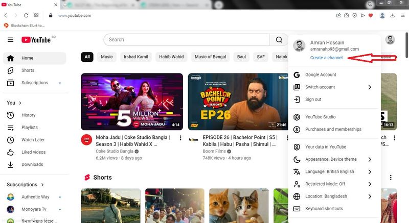Open Liked videos in sidebar
This screenshot has width=409, height=223.
tap(33, 152)
